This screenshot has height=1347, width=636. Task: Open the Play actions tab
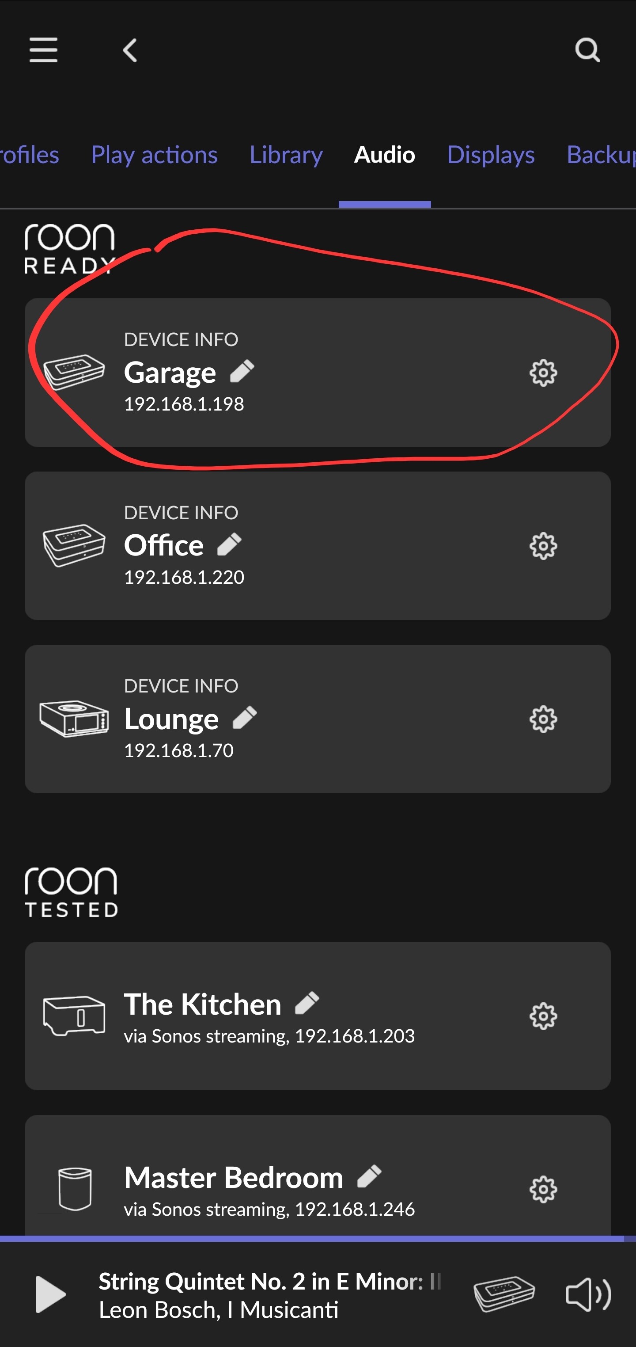(x=154, y=155)
